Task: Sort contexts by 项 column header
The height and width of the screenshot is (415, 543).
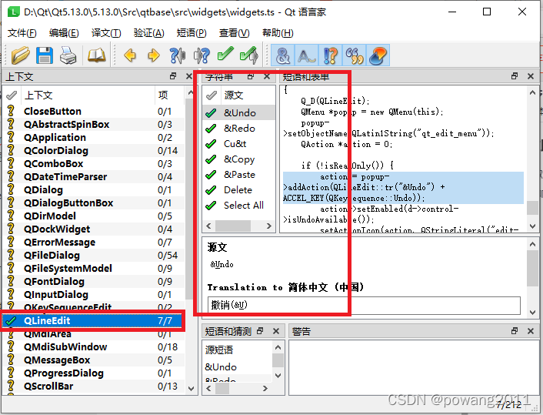Action: (x=169, y=95)
